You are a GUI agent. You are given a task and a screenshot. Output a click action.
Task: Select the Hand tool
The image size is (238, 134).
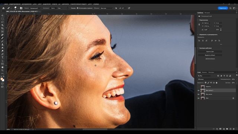pos(2,67)
